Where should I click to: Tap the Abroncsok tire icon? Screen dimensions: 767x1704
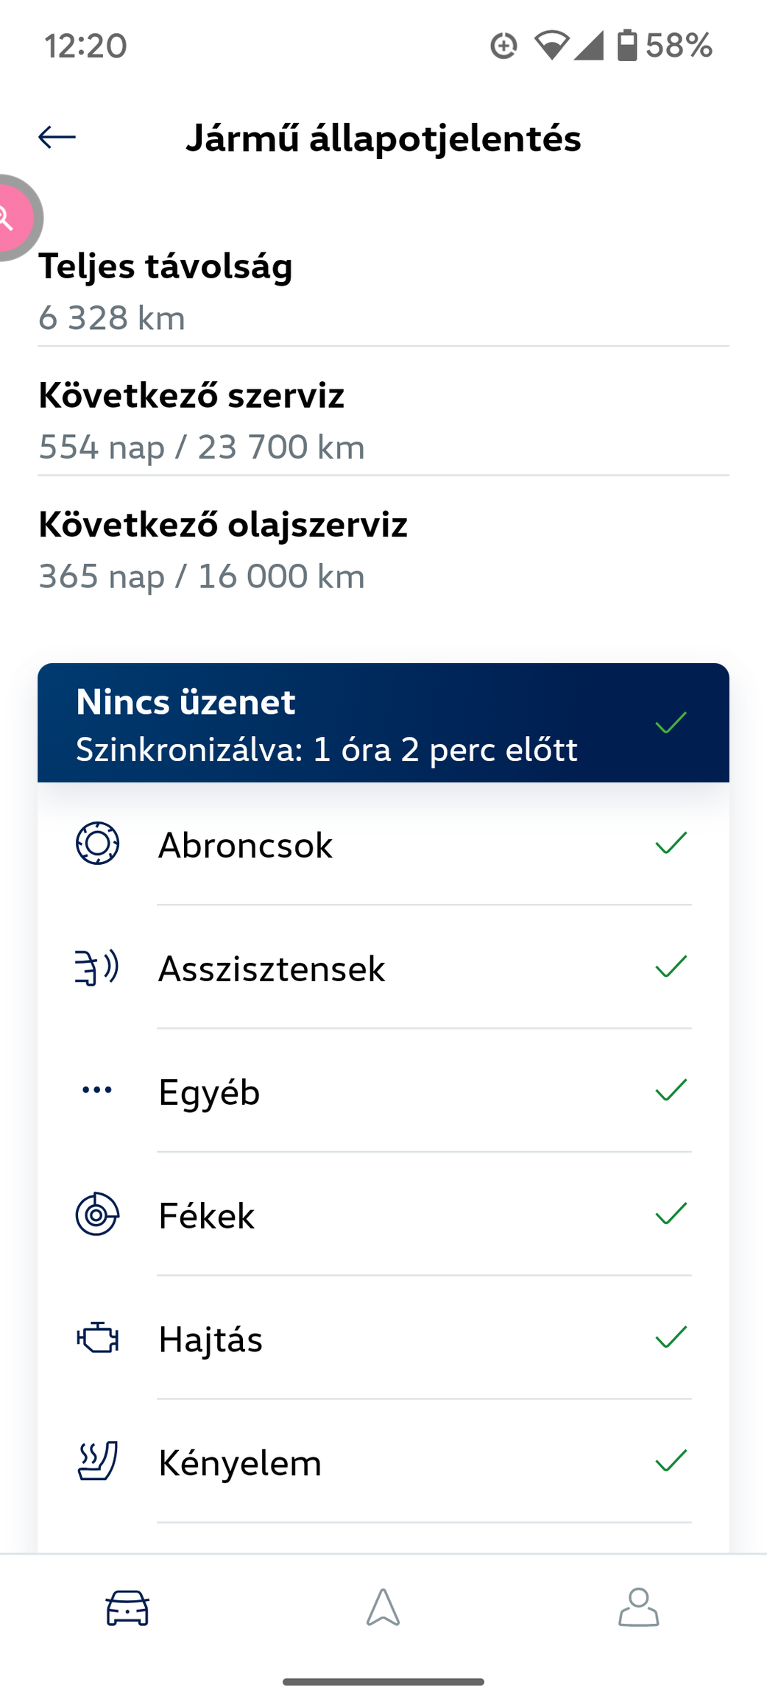pos(97,844)
